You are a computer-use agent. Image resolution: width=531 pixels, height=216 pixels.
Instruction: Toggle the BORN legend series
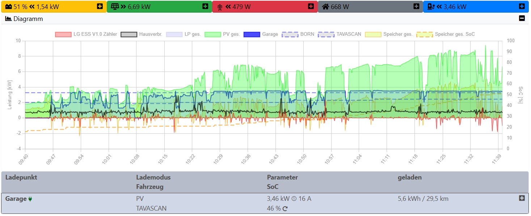pyautogui.click(x=298, y=34)
